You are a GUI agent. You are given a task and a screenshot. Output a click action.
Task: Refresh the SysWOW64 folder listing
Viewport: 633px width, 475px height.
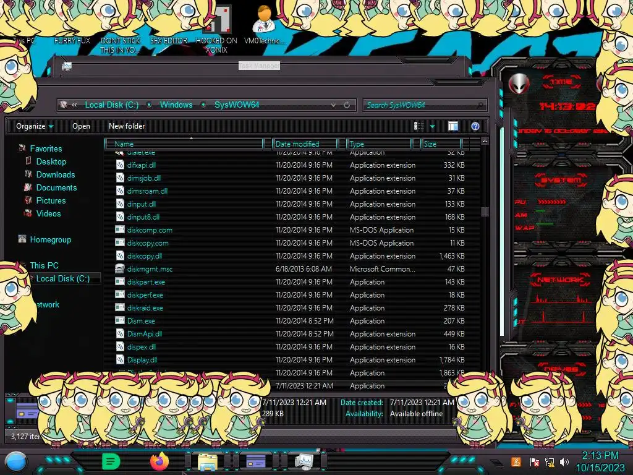point(347,105)
